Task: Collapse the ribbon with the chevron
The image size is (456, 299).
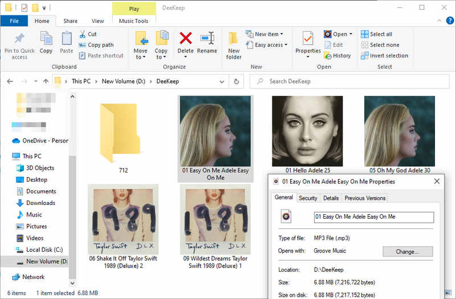Action: 439,21
